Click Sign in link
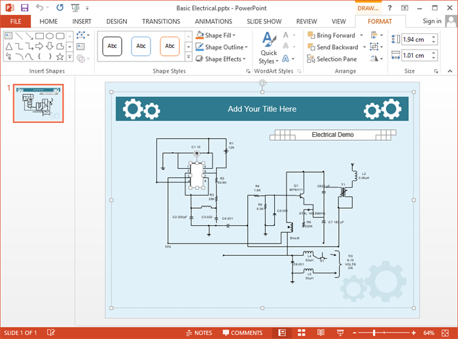Image resolution: width=458 pixels, height=339 pixels. (x=431, y=21)
